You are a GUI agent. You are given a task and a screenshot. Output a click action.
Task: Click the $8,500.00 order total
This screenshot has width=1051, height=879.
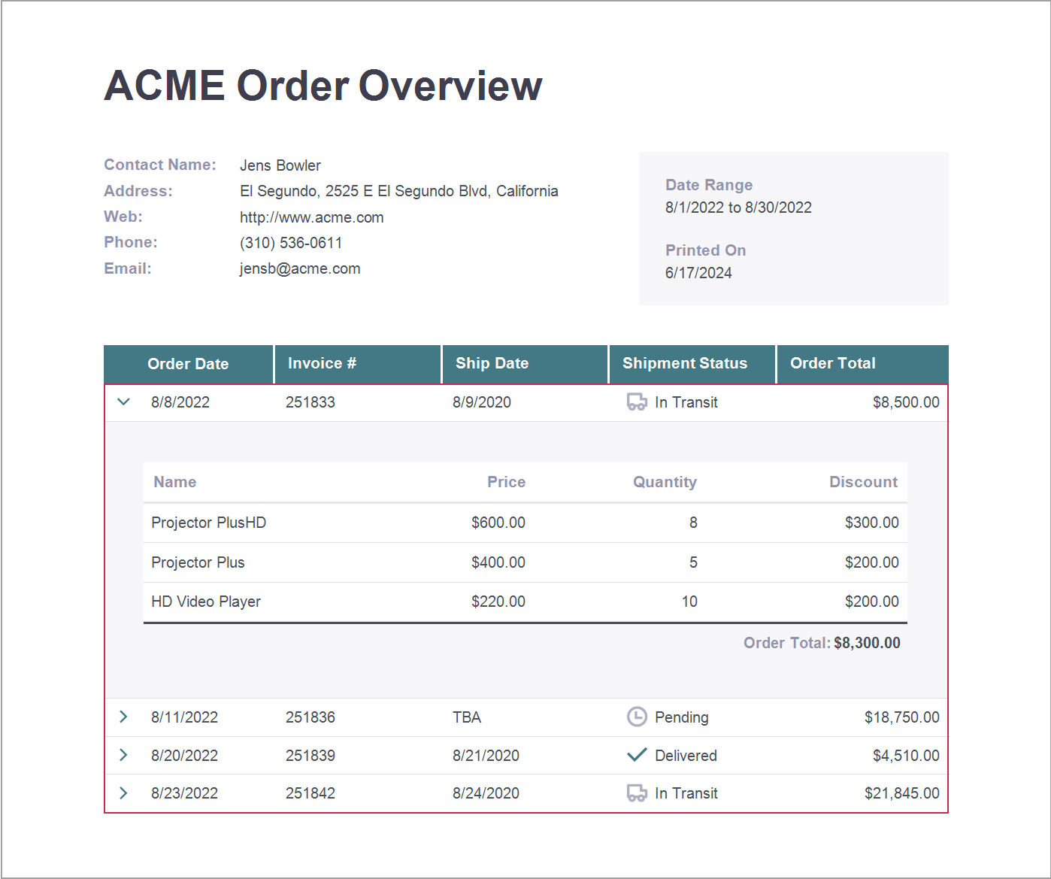point(906,402)
